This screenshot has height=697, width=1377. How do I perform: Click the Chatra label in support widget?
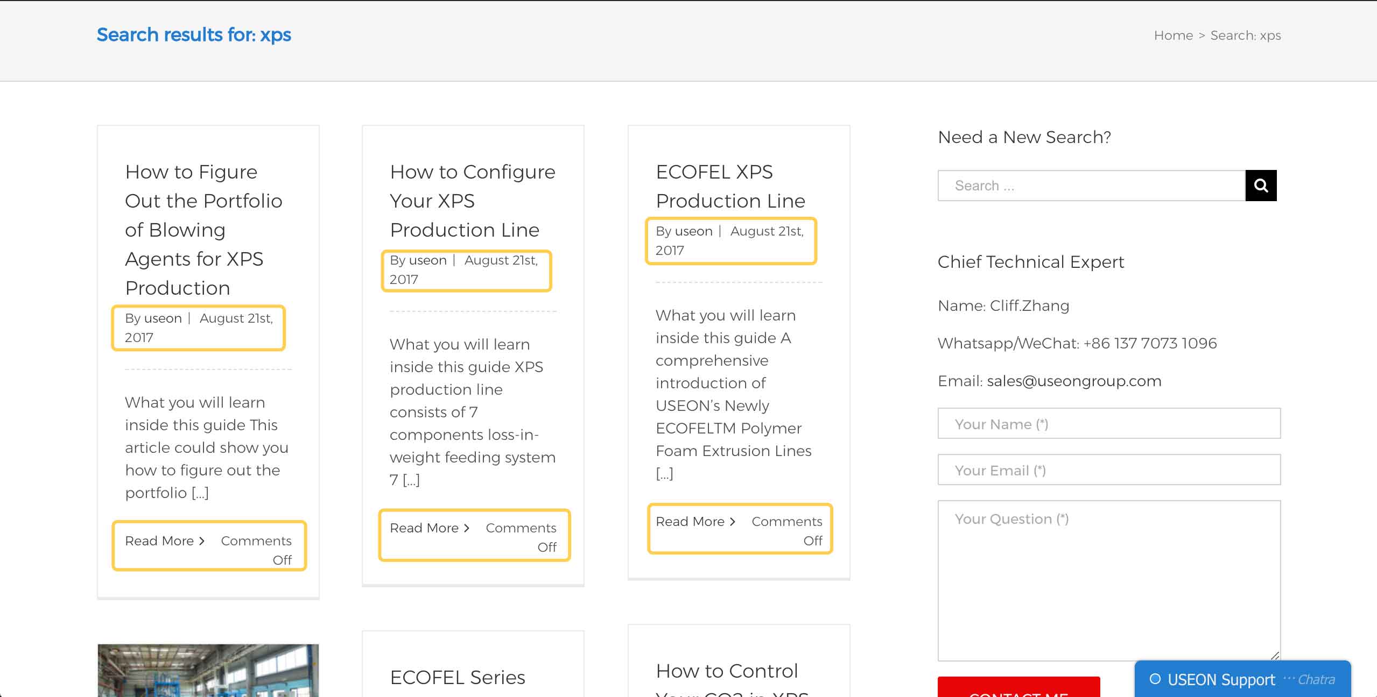coord(1316,679)
